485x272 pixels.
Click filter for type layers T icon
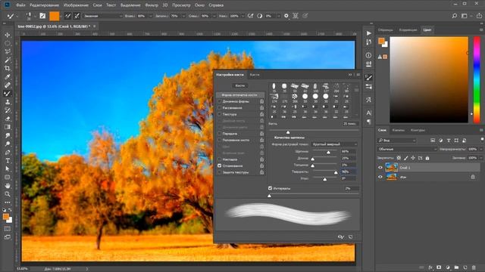449,141
